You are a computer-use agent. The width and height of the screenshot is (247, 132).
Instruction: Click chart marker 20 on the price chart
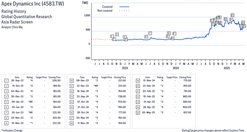[x=225, y=19]
